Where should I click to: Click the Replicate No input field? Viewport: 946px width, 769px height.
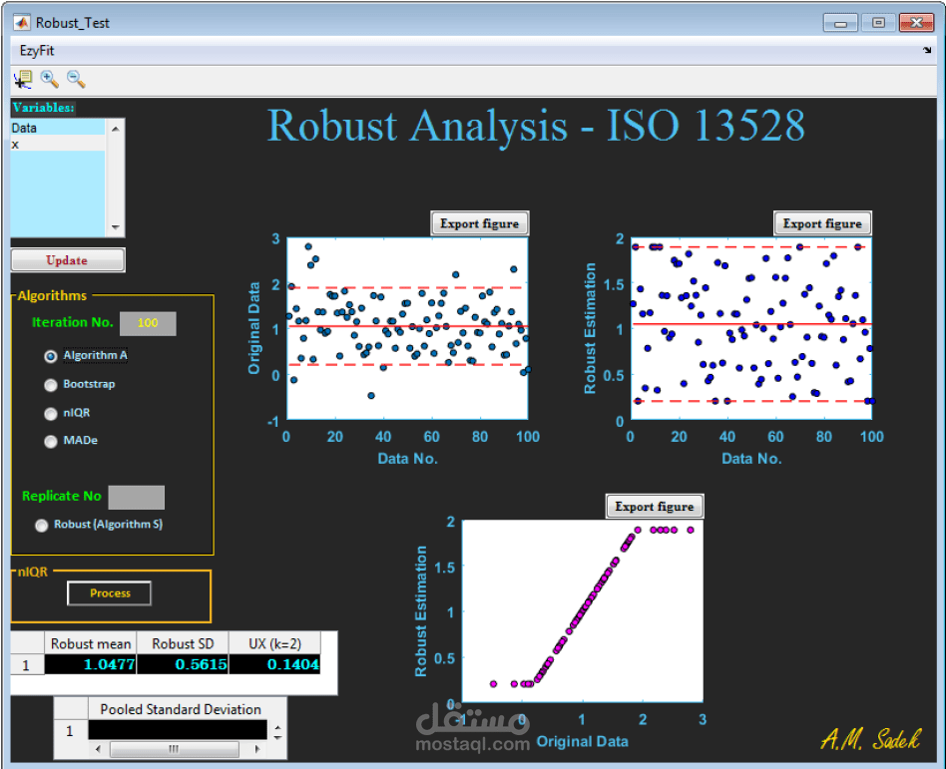click(x=137, y=498)
